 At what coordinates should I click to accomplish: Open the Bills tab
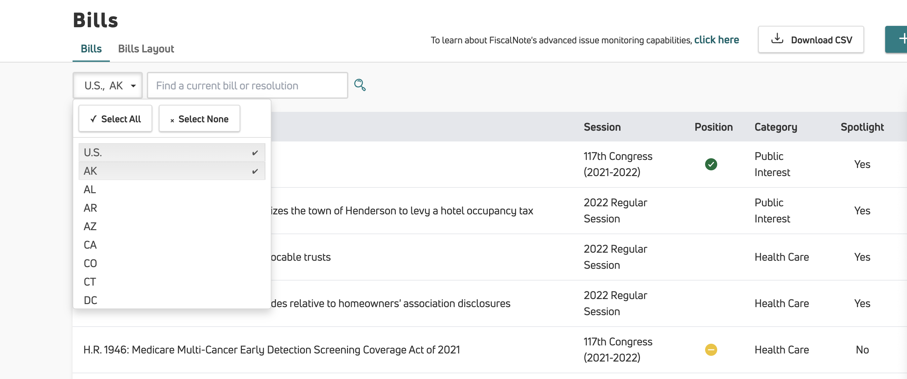tap(91, 49)
